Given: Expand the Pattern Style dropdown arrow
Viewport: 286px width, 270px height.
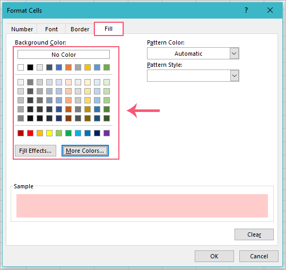Looking at the screenshot, I should (234, 76).
